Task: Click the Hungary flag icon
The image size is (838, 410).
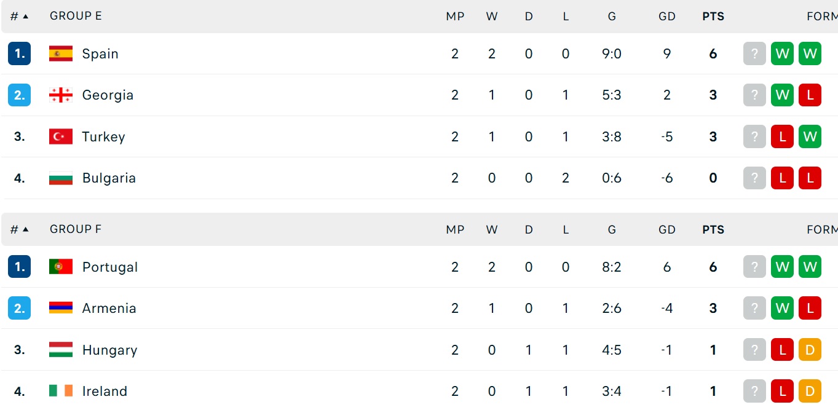Action: pyautogui.click(x=61, y=350)
